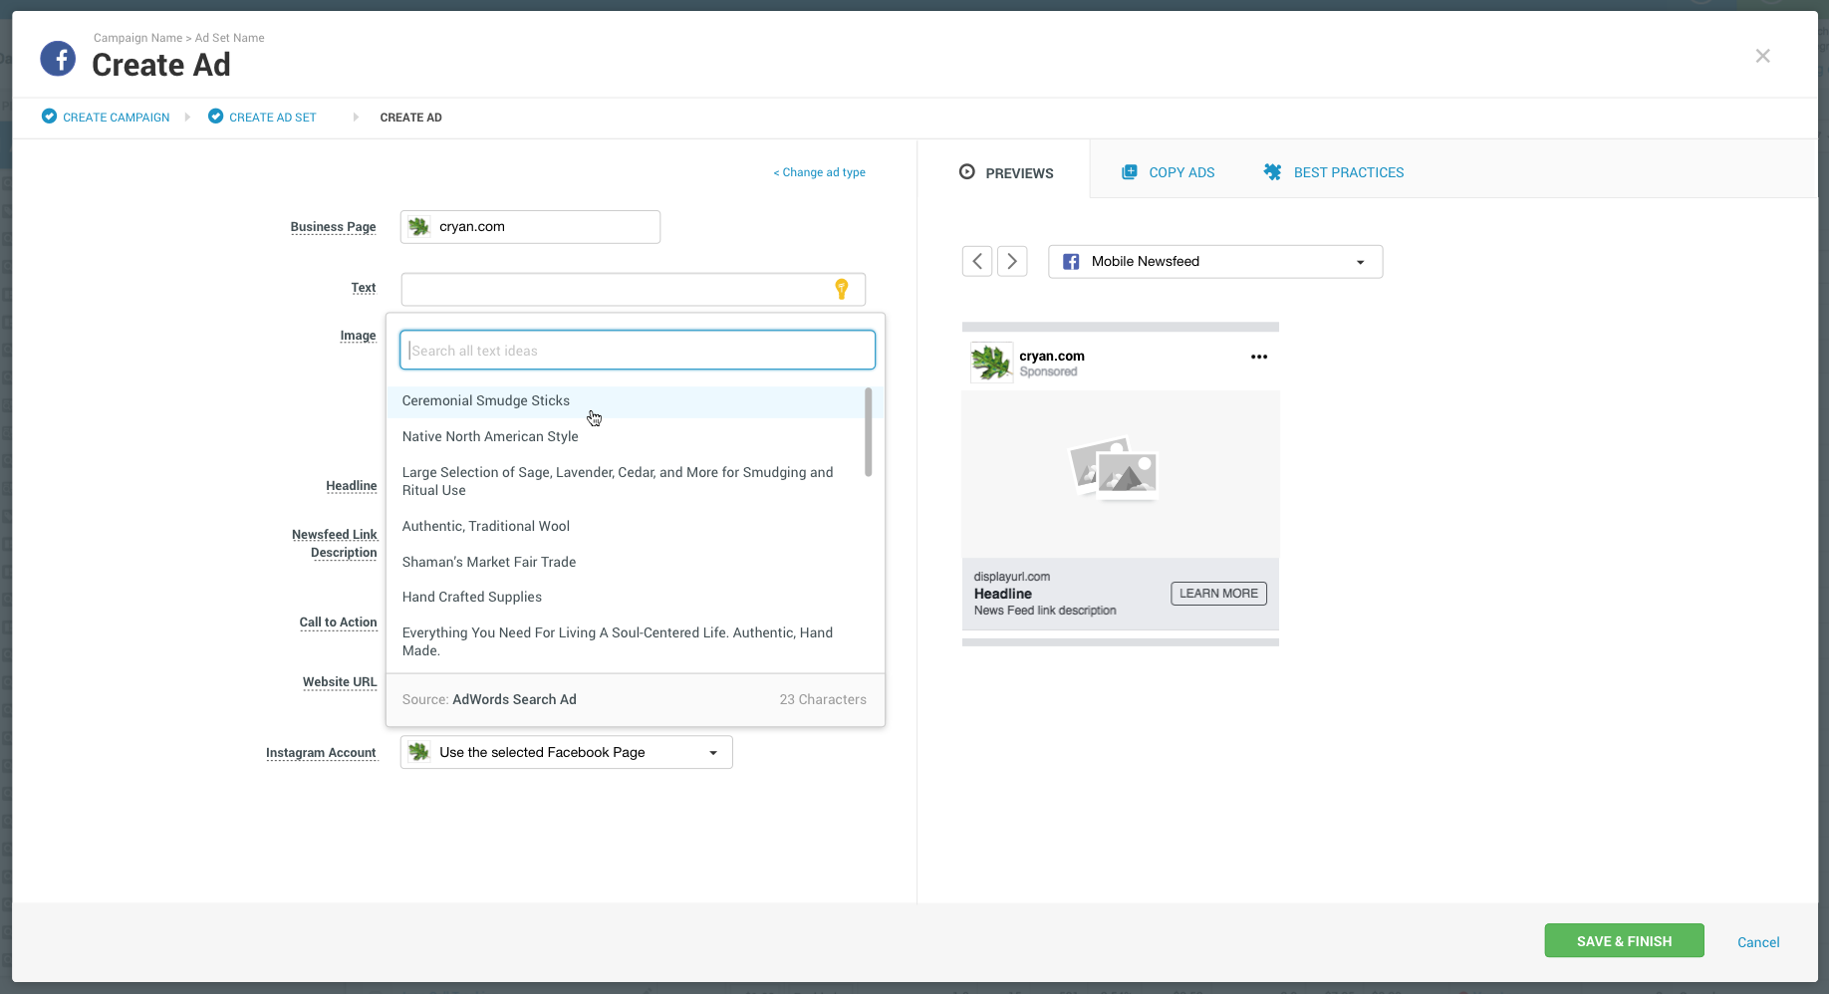The image size is (1829, 994).
Task: Click the Image field label
Action: point(358,336)
